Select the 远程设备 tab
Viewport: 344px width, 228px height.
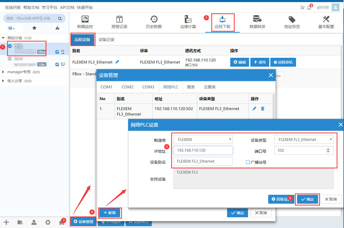(x=82, y=40)
